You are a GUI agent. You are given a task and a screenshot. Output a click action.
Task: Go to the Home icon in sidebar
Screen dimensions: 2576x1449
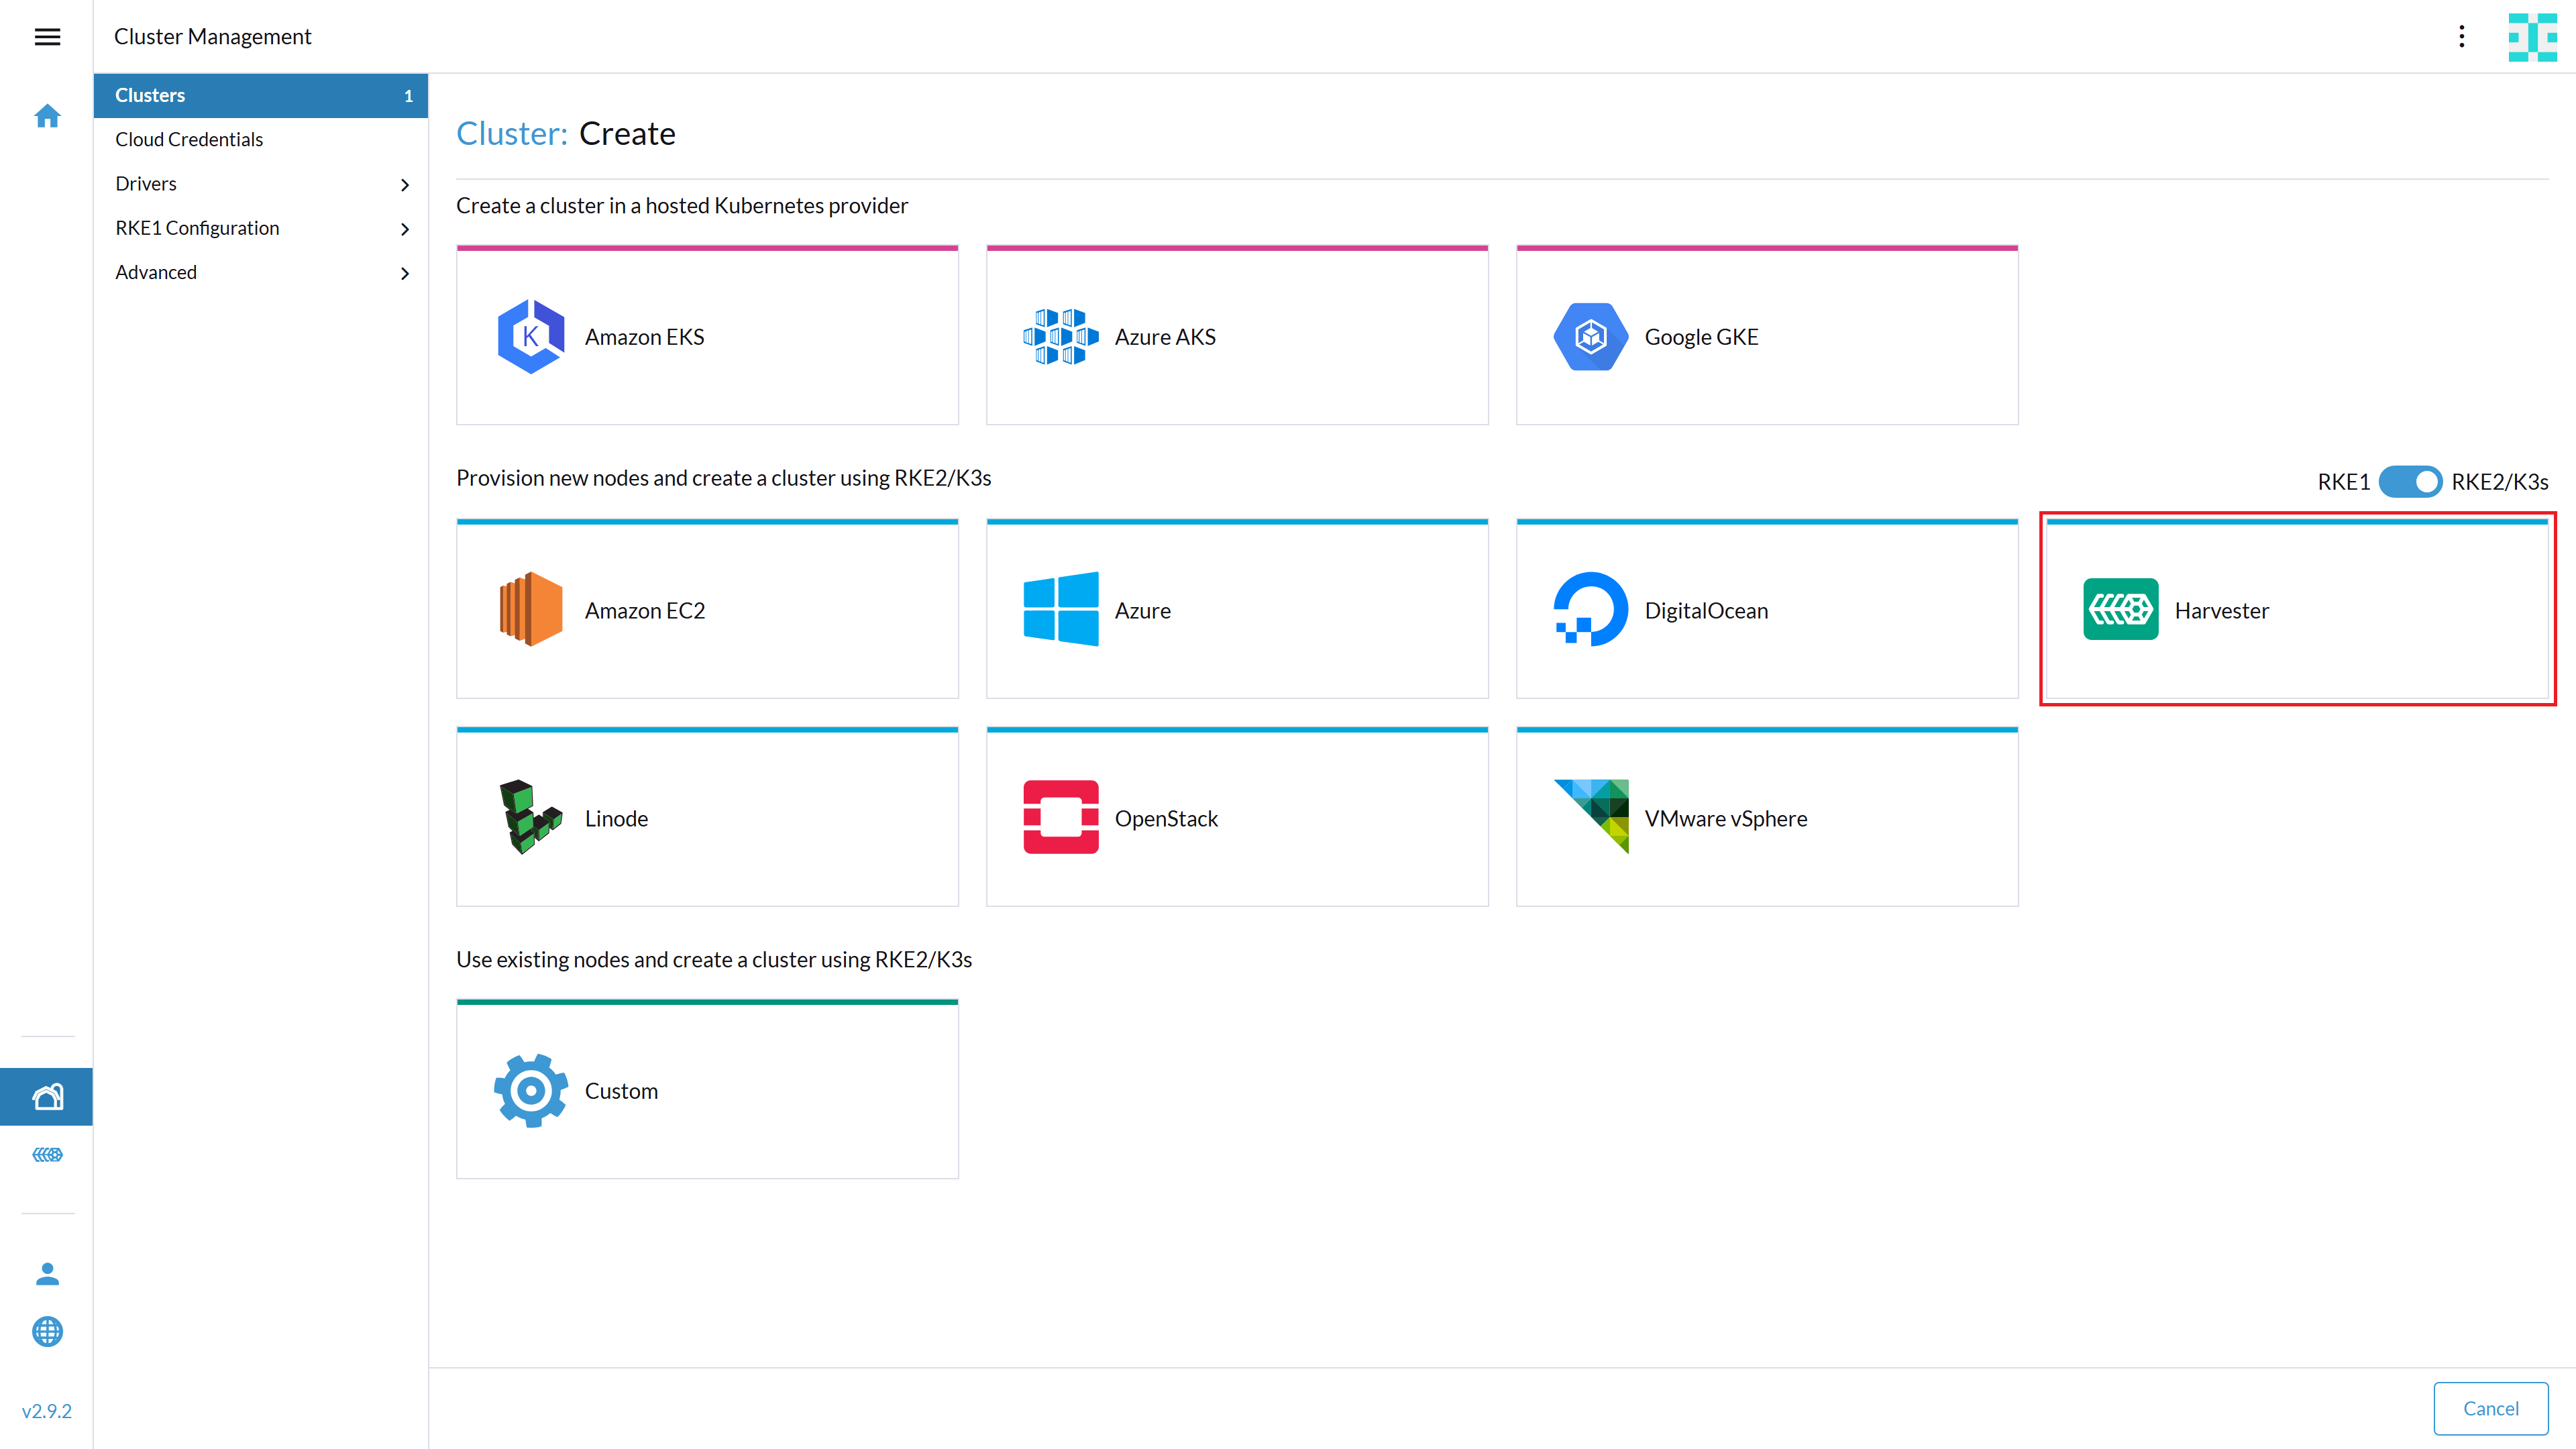pos(47,117)
